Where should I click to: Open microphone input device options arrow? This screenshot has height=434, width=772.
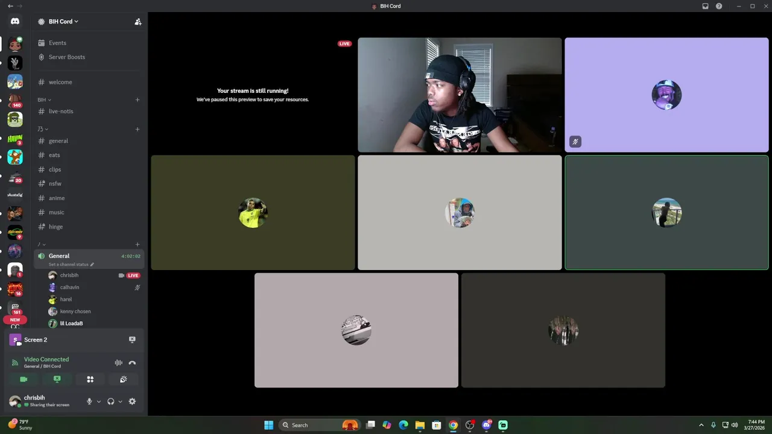point(99,401)
